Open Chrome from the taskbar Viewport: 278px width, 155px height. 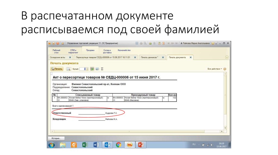tap(118, 145)
